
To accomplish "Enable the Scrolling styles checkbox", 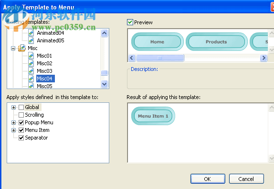I will coord(21,115).
